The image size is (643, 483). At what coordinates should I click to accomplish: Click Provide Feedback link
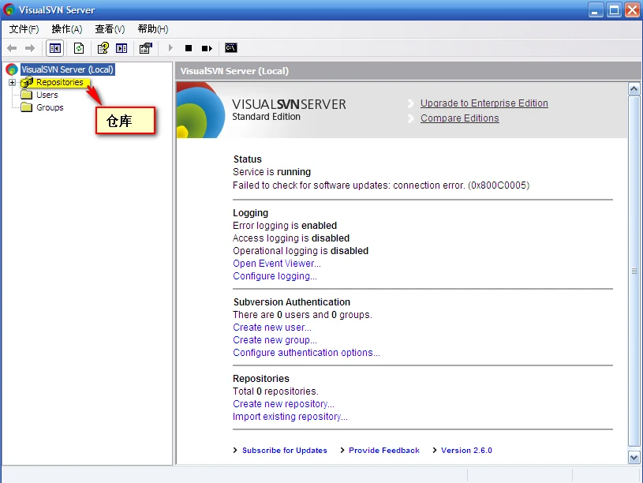[x=384, y=451]
